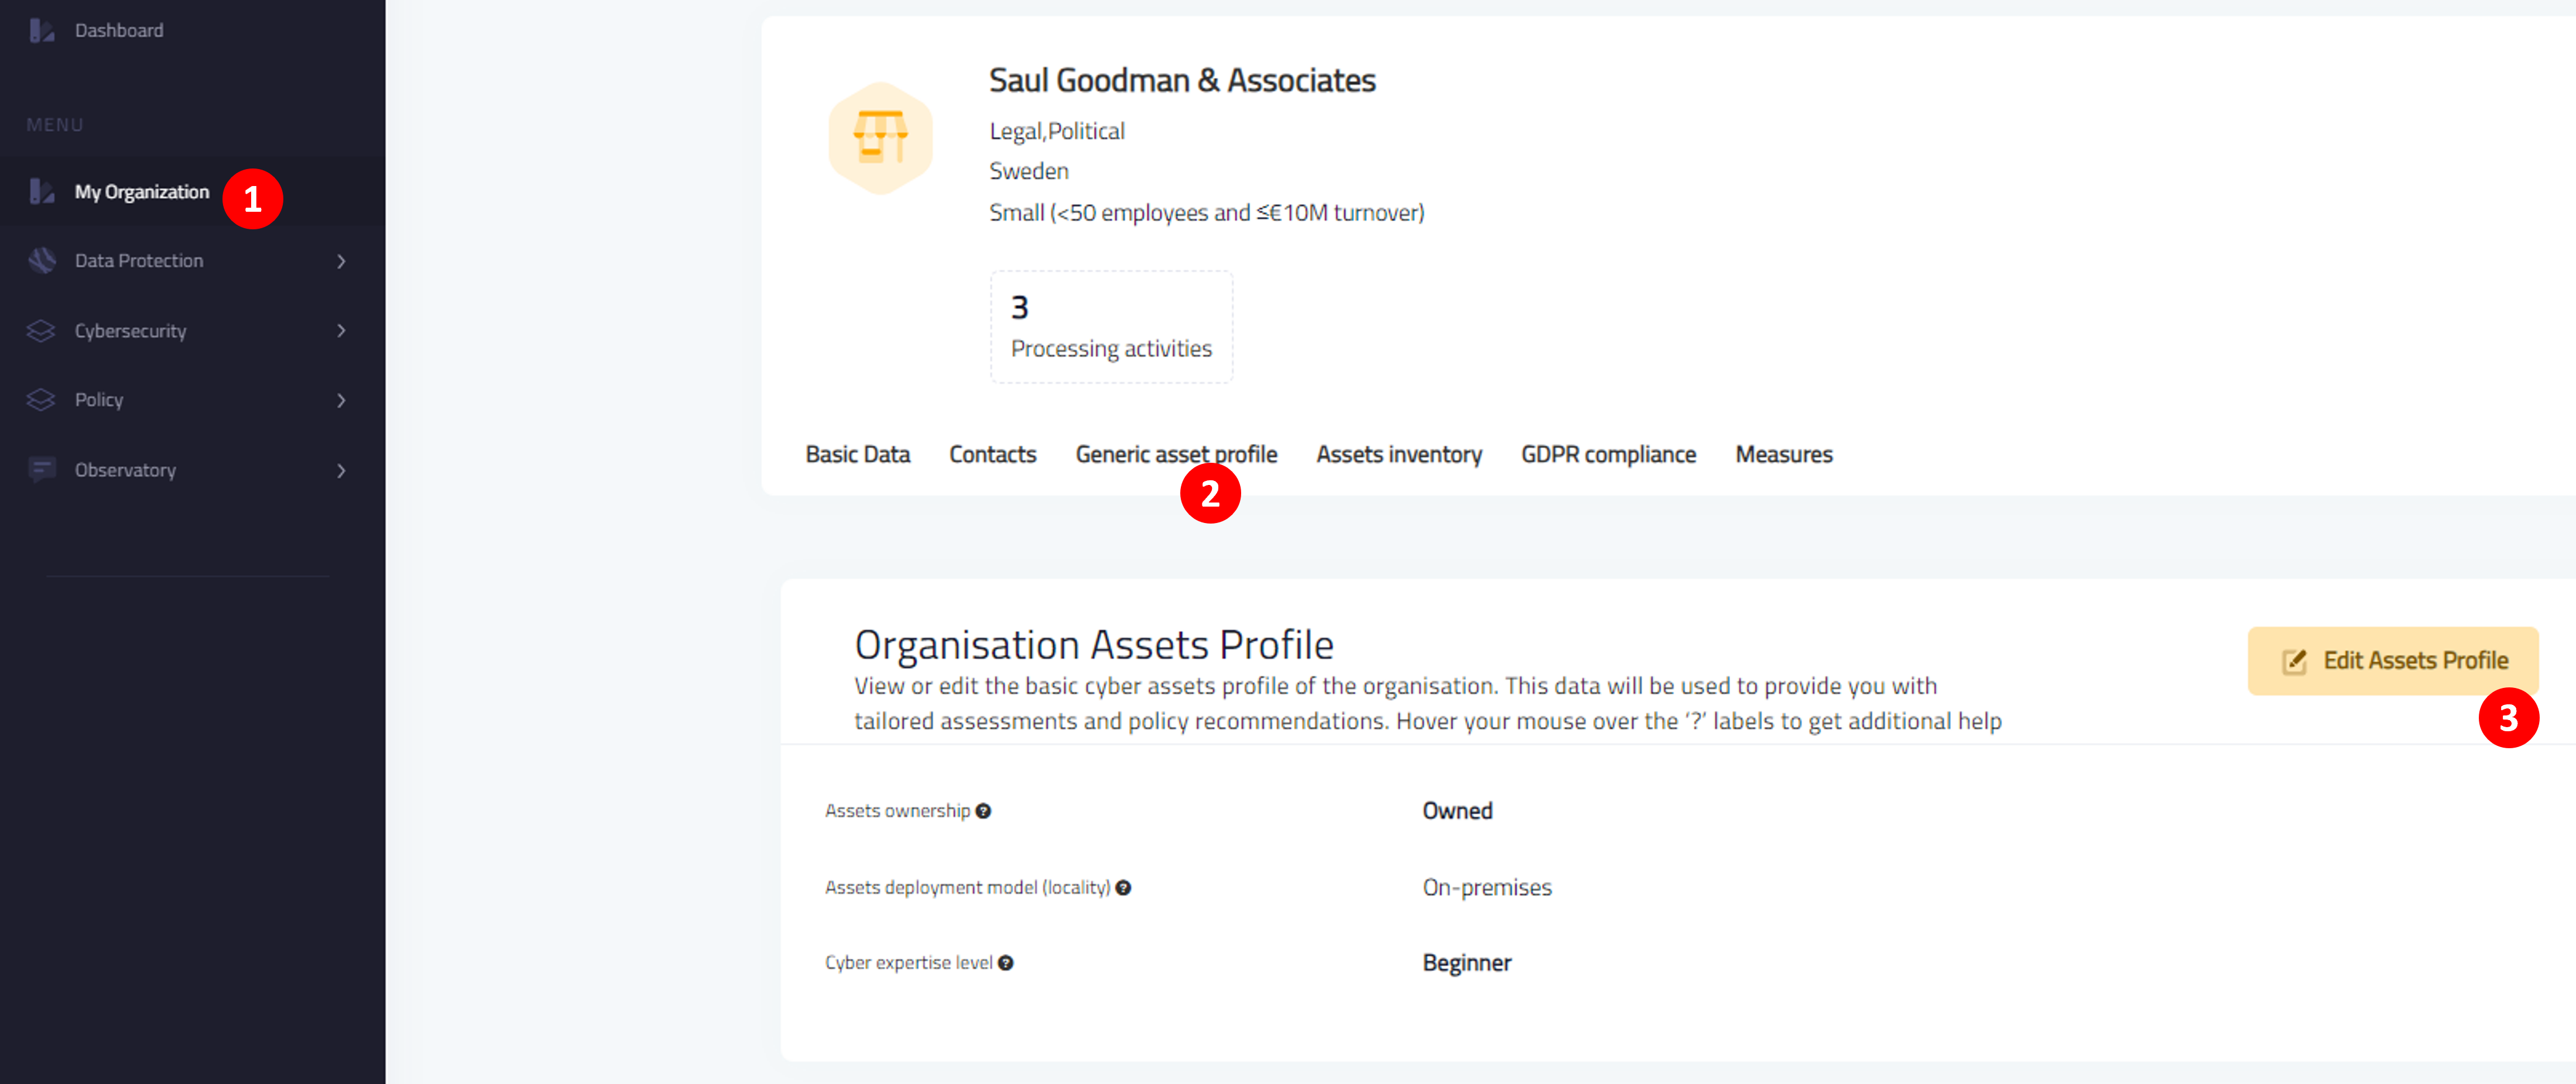Click the Beginner value
This screenshot has width=2576, height=1084.
(1466, 963)
